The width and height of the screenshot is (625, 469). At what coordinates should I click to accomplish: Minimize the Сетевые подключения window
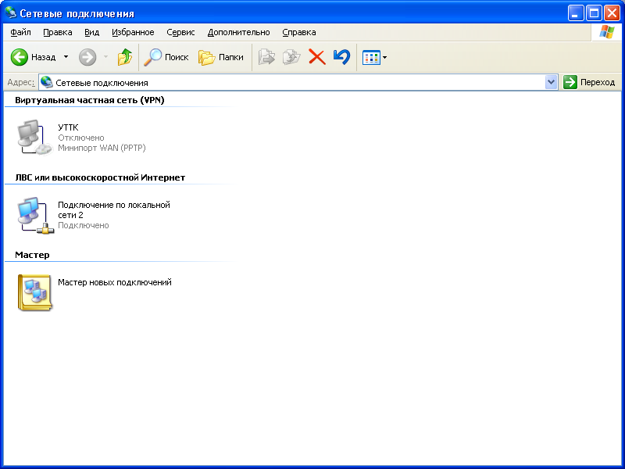(x=575, y=13)
